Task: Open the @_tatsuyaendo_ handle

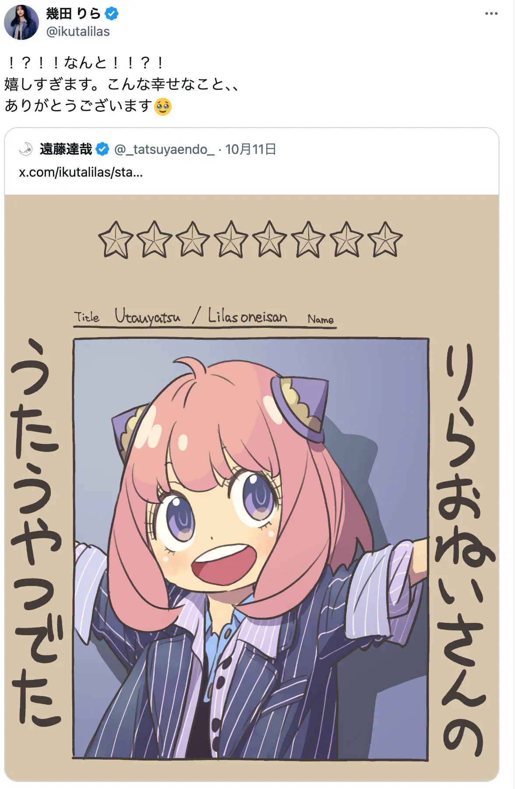Action: point(164,149)
